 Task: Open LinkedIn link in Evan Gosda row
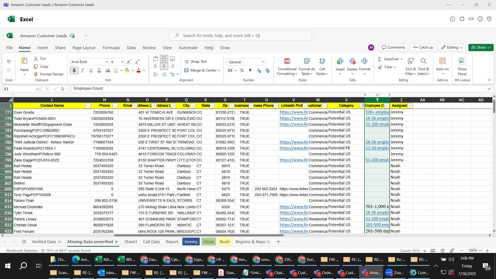294,112
